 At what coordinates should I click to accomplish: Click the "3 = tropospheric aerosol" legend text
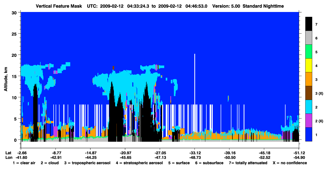tap(87, 163)
